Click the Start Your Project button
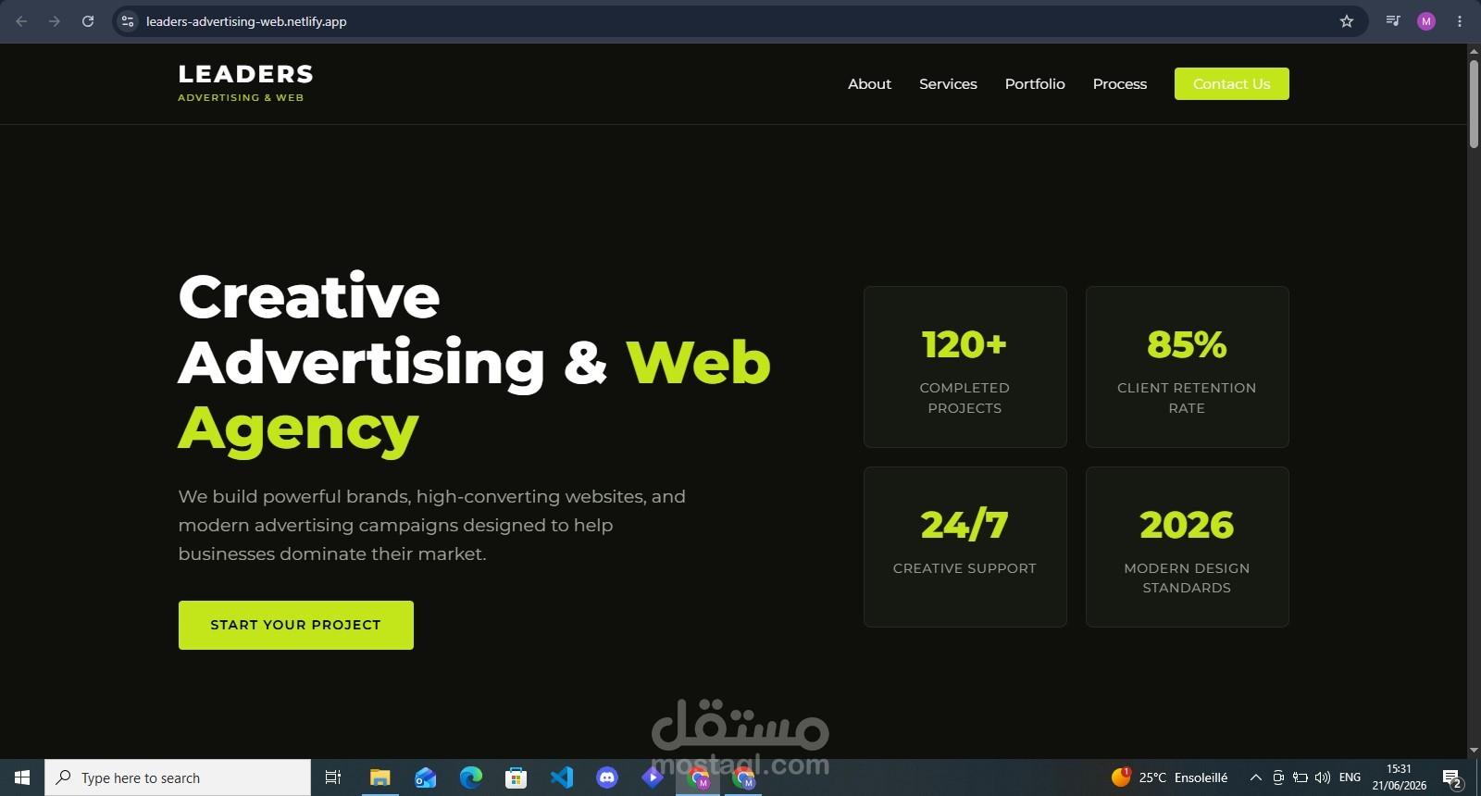 [296, 625]
